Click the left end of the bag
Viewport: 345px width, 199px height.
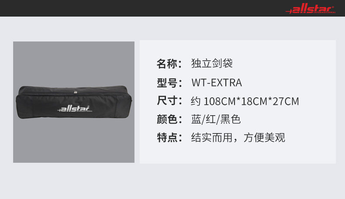pyautogui.click(x=21, y=102)
